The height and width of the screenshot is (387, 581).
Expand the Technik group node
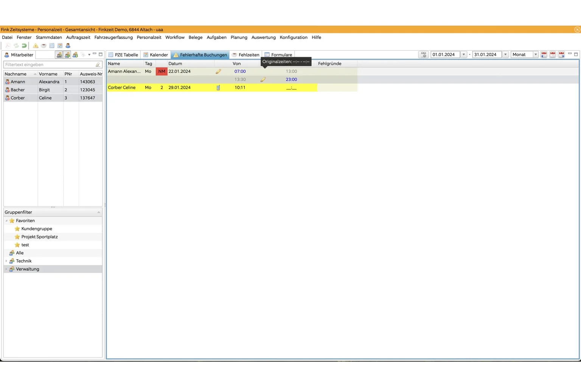coord(6,261)
